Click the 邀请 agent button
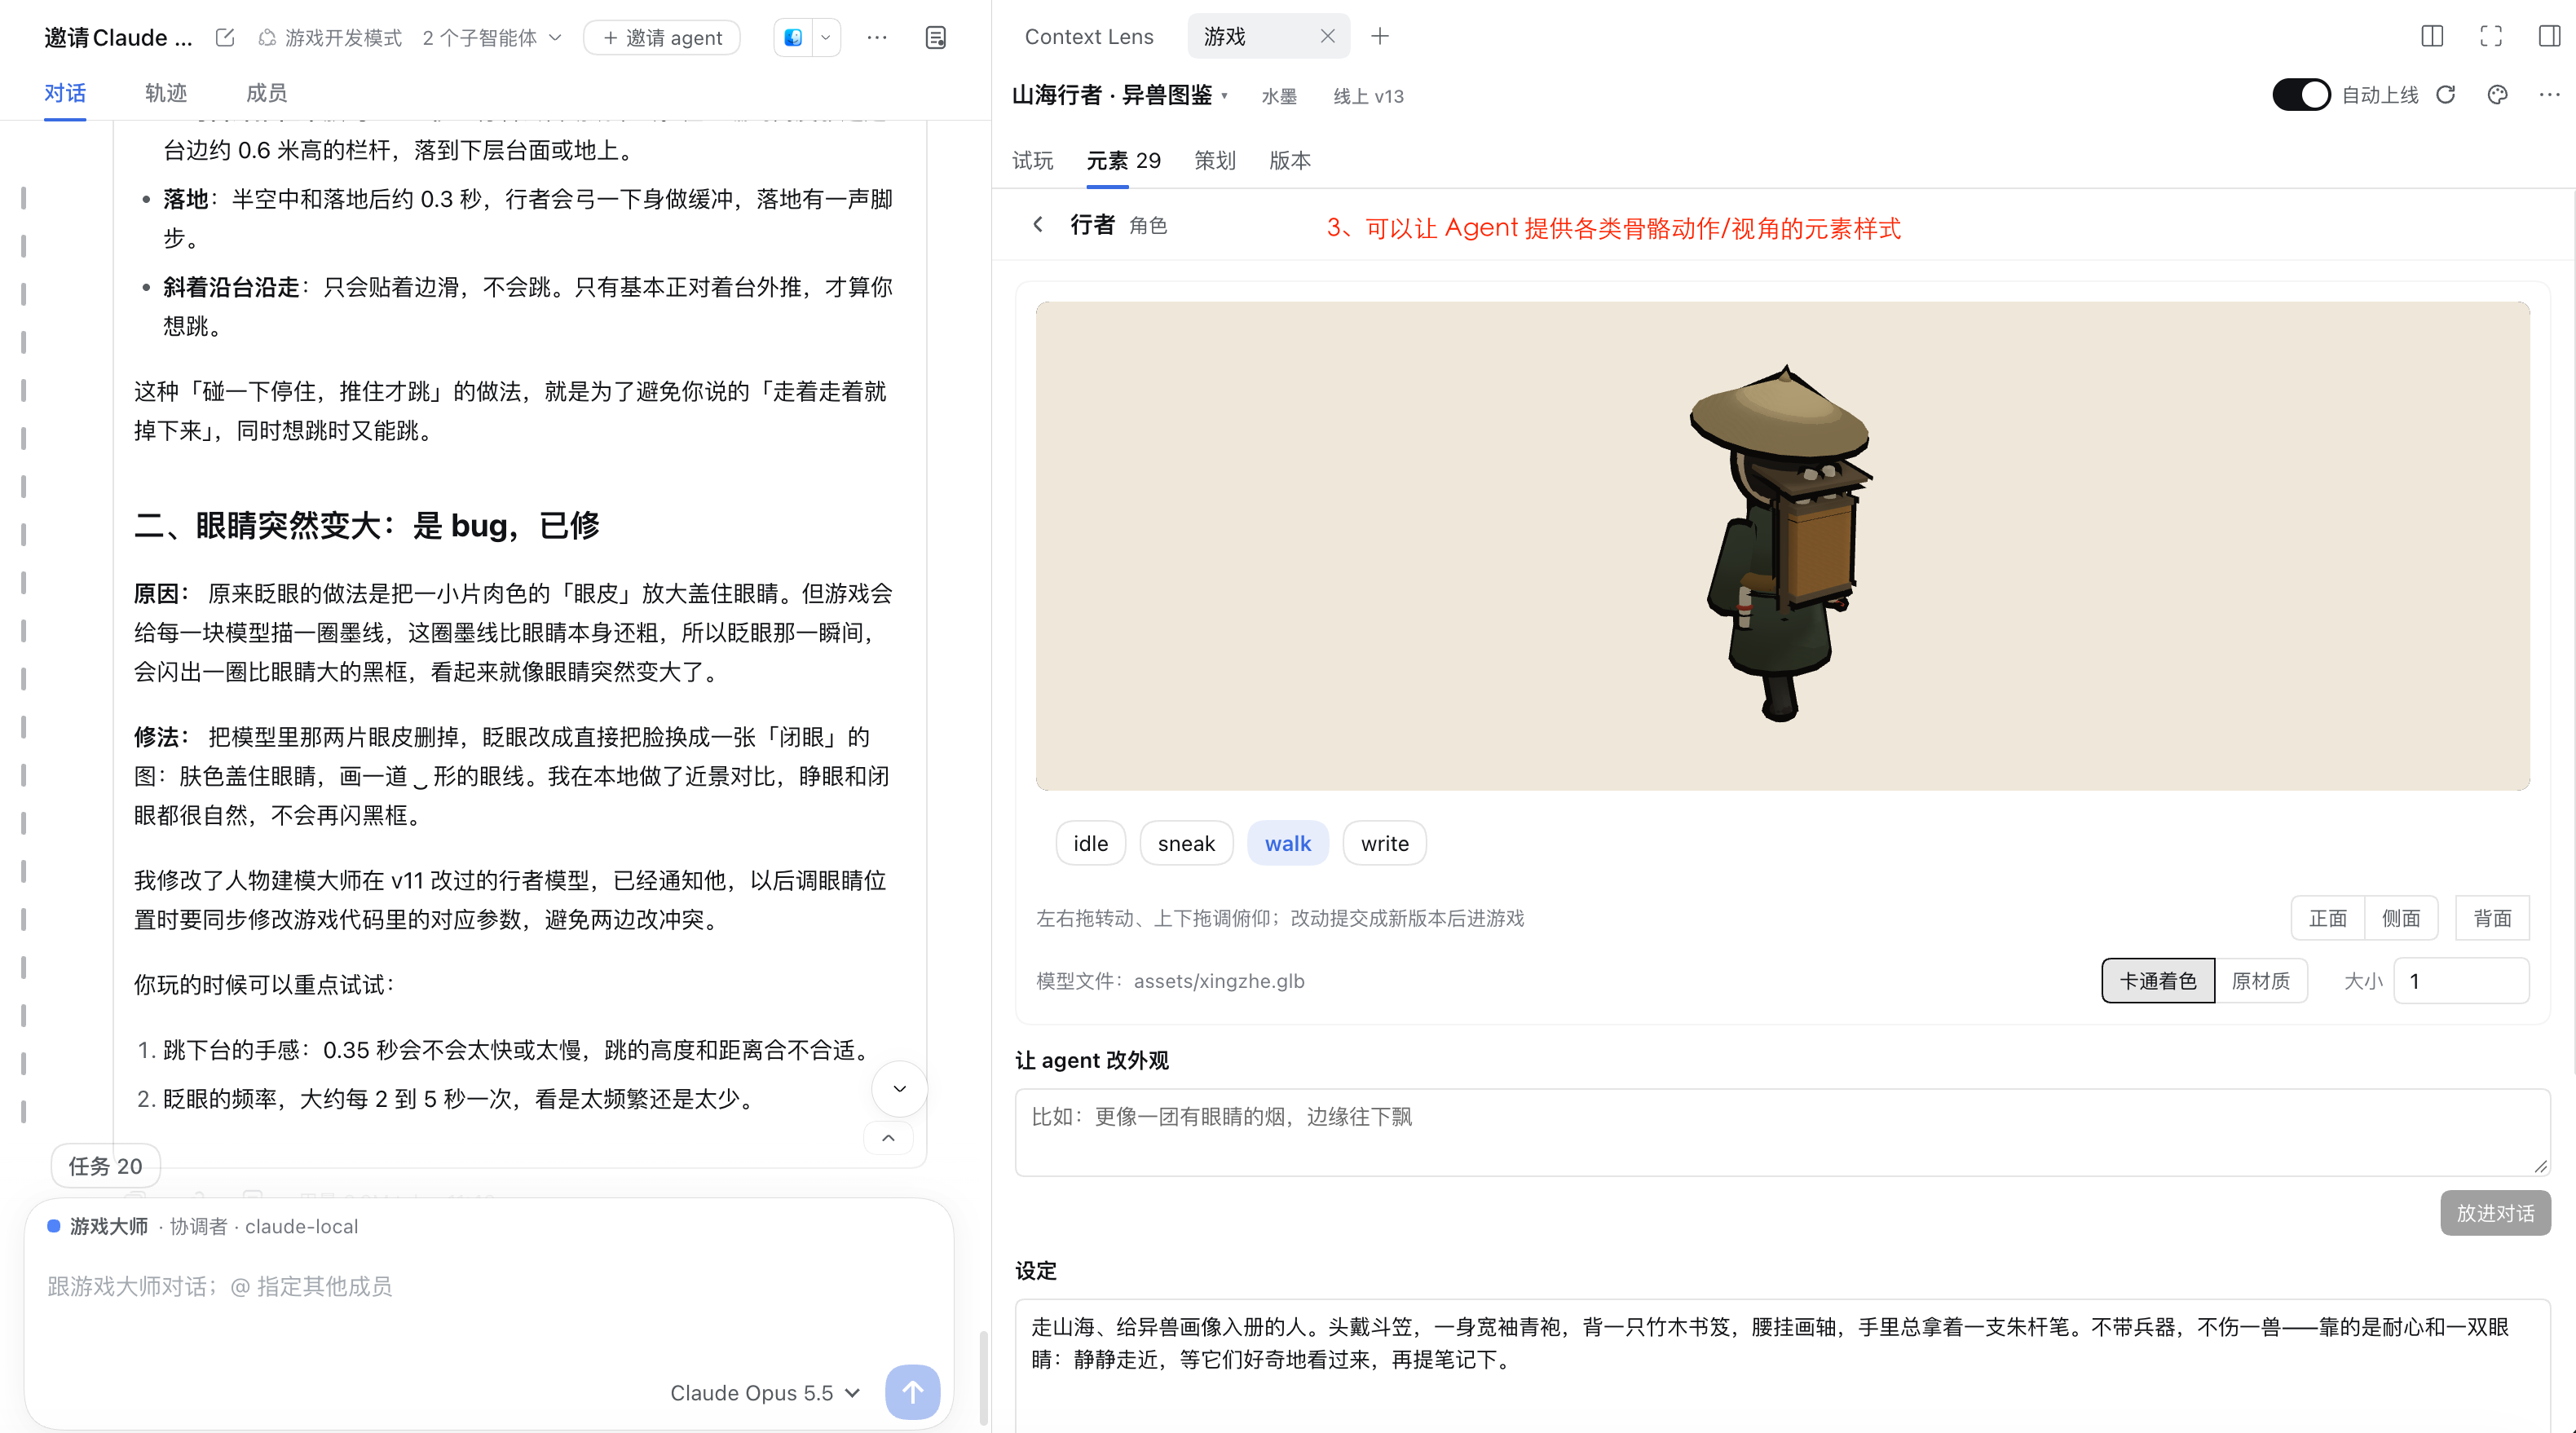The width and height of the screenshot is (2576, 1433). click(662, 37)
